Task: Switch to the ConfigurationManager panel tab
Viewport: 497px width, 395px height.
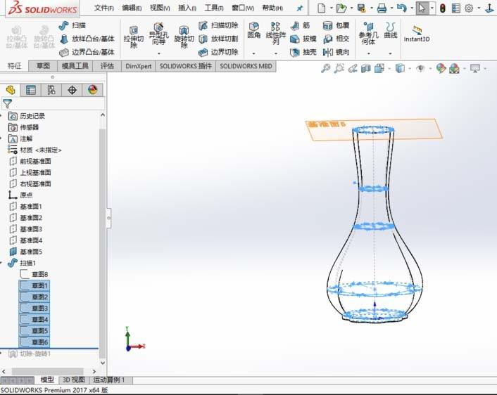Action: (51, 90)
